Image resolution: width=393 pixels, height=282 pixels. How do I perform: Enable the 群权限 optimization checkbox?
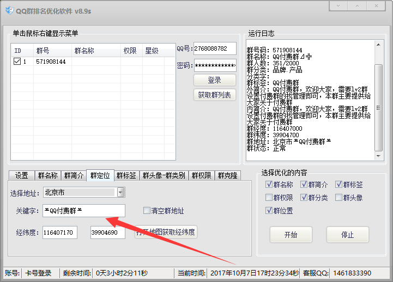pyautogui.click(x=269, y=198)
